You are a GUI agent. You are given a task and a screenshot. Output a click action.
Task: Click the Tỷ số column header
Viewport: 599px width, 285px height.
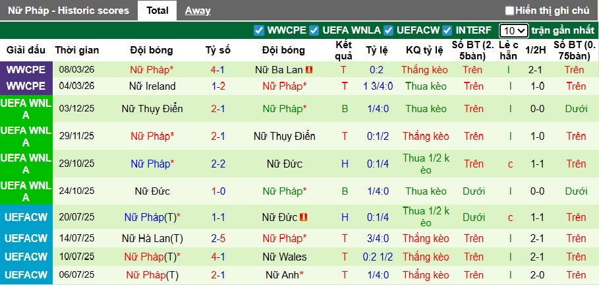click(218, 50)
